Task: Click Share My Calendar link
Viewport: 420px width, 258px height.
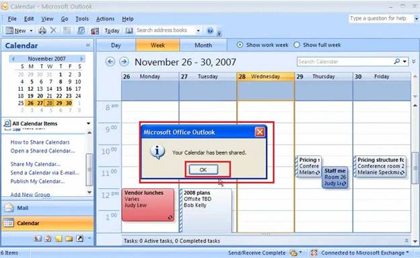Action: (36, 164)
